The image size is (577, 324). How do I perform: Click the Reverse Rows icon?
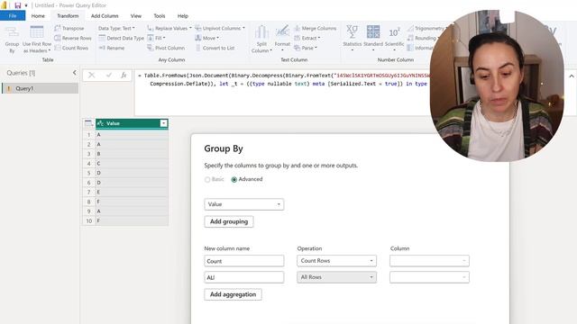[x=58, y=38]
